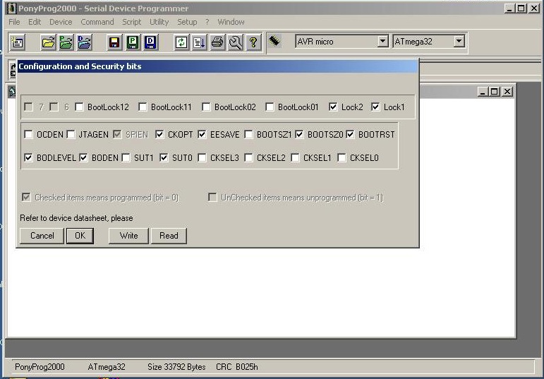This screenshot has width=544, height=379.
Task: Uncheck the Lock2 security bit
Action: pos(333,107)
